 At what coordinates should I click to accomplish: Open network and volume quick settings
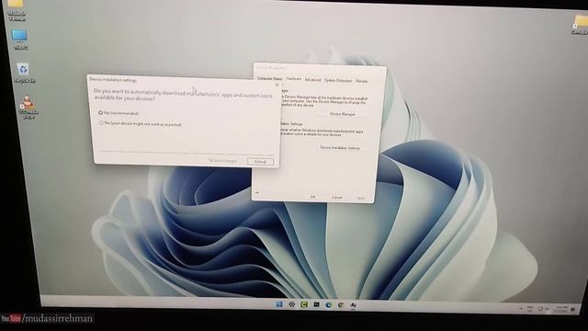point(543,309)
